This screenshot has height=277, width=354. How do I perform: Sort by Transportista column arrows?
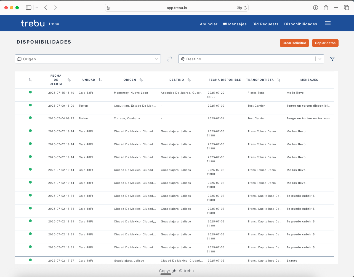tap(279, 80)
